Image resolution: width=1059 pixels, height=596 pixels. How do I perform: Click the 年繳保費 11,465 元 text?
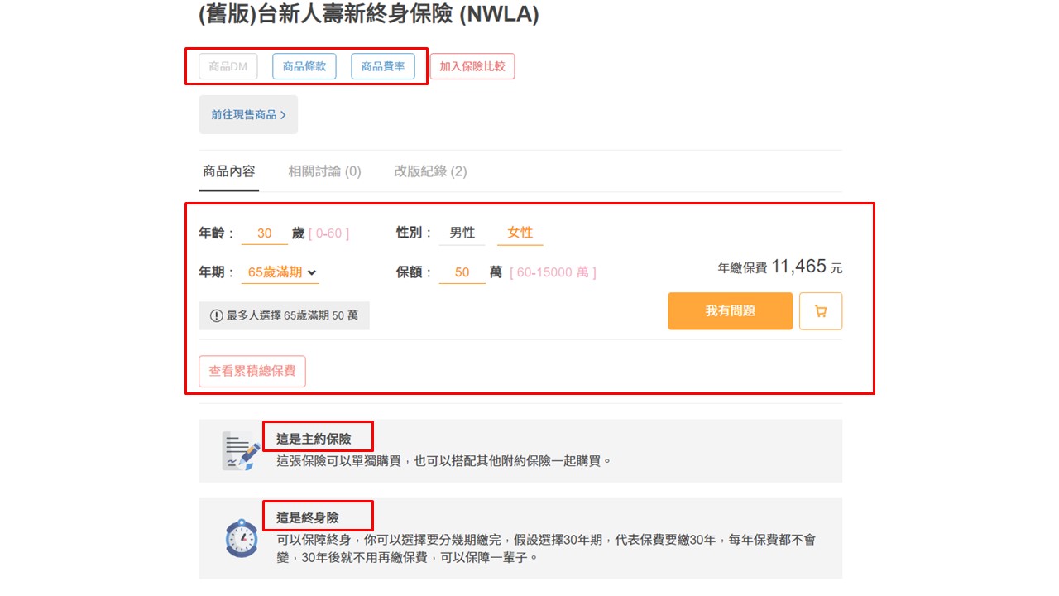(780, 267)
